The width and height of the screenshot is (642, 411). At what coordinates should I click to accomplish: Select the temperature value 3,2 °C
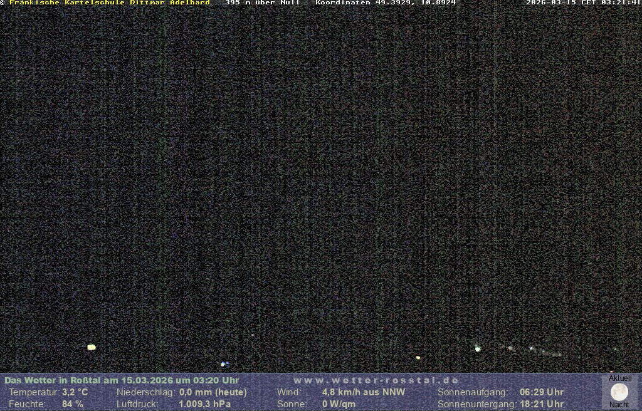tap(75, 392)
